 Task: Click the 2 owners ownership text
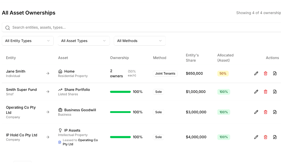(116, 73)
